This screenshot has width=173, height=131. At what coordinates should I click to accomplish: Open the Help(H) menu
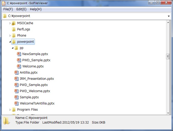[x=36, y=9]
